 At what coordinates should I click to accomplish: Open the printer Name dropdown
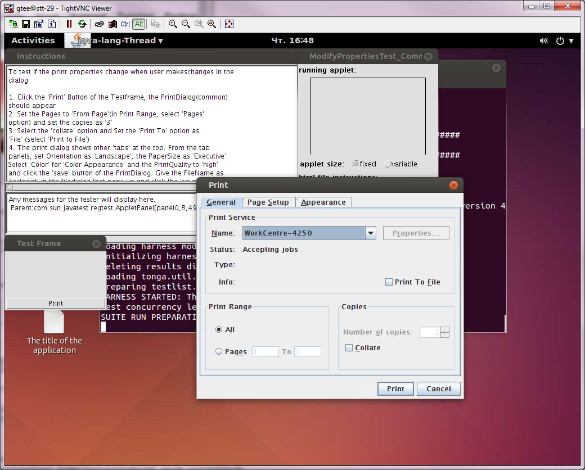point(370,233)
